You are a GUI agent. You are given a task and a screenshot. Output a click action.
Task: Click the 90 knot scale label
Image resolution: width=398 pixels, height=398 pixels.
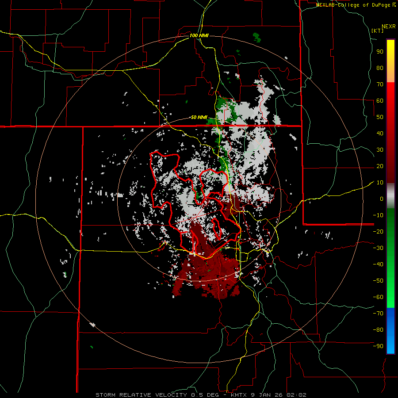pyautogui.click(x=379, y=51)
